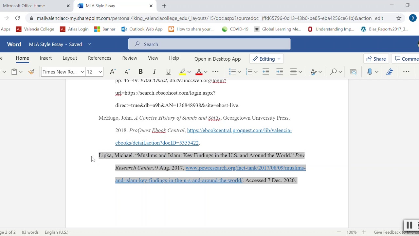This screenshot has width=419, height=236.
Task: Open the Editor pen icon
Action: [390, 72]
